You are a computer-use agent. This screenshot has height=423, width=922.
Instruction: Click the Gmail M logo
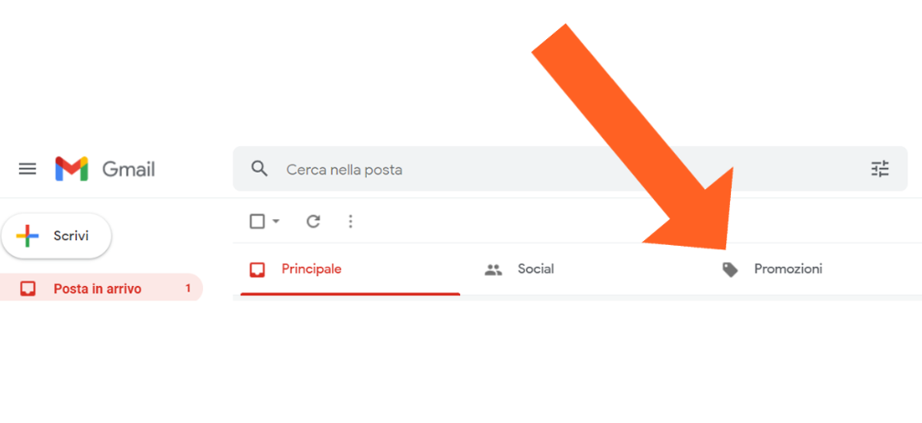click(x=71, y=169)
